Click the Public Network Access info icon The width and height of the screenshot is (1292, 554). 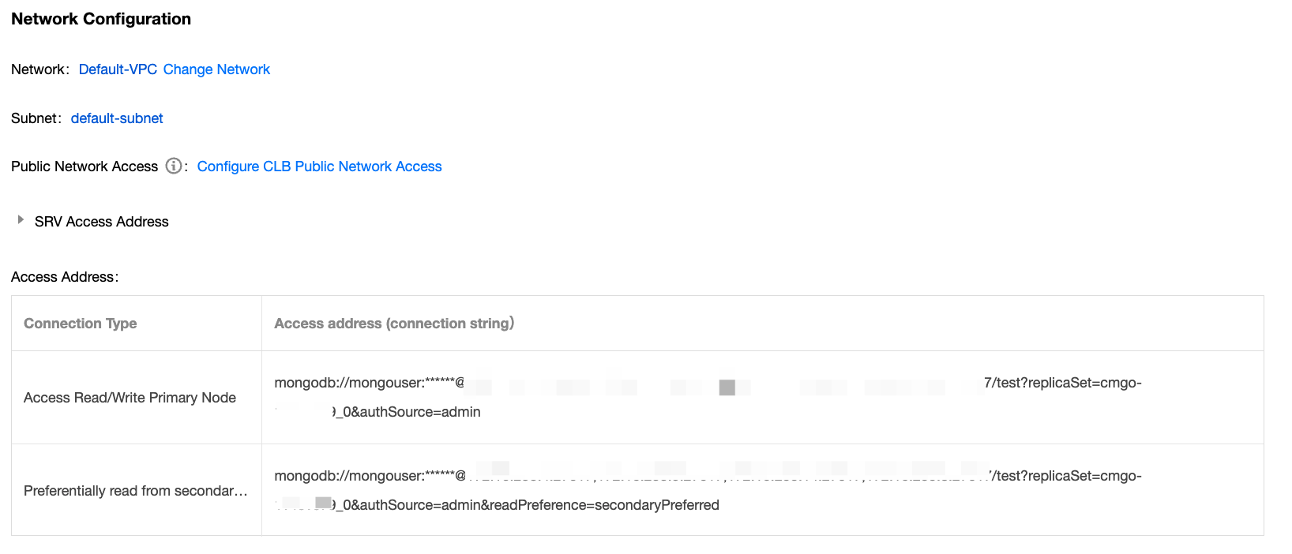click(x=174, y=167)
